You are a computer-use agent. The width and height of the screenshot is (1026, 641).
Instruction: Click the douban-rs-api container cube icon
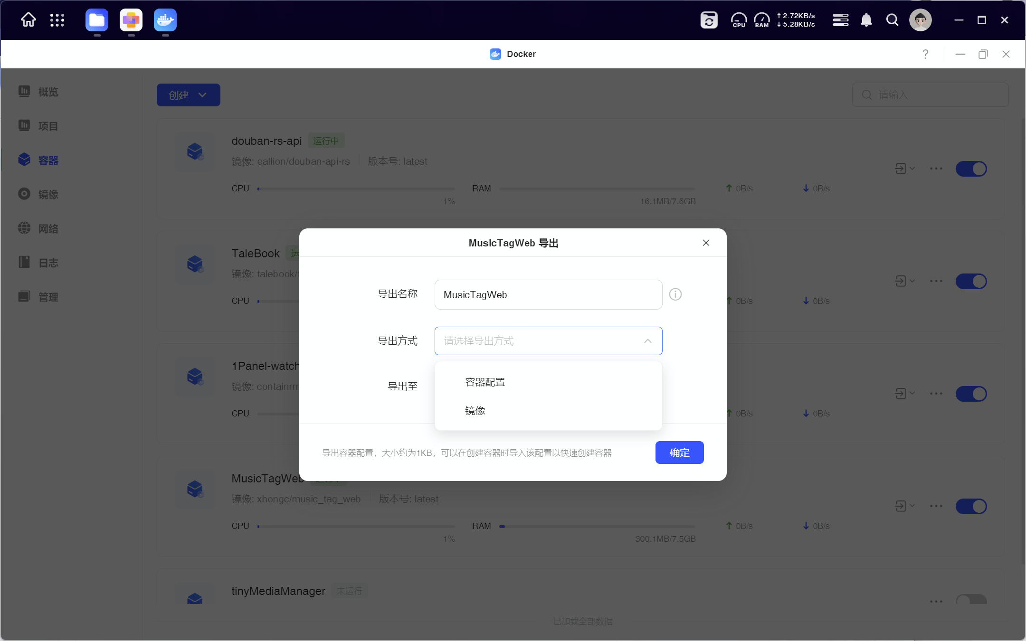pos(195,151)
